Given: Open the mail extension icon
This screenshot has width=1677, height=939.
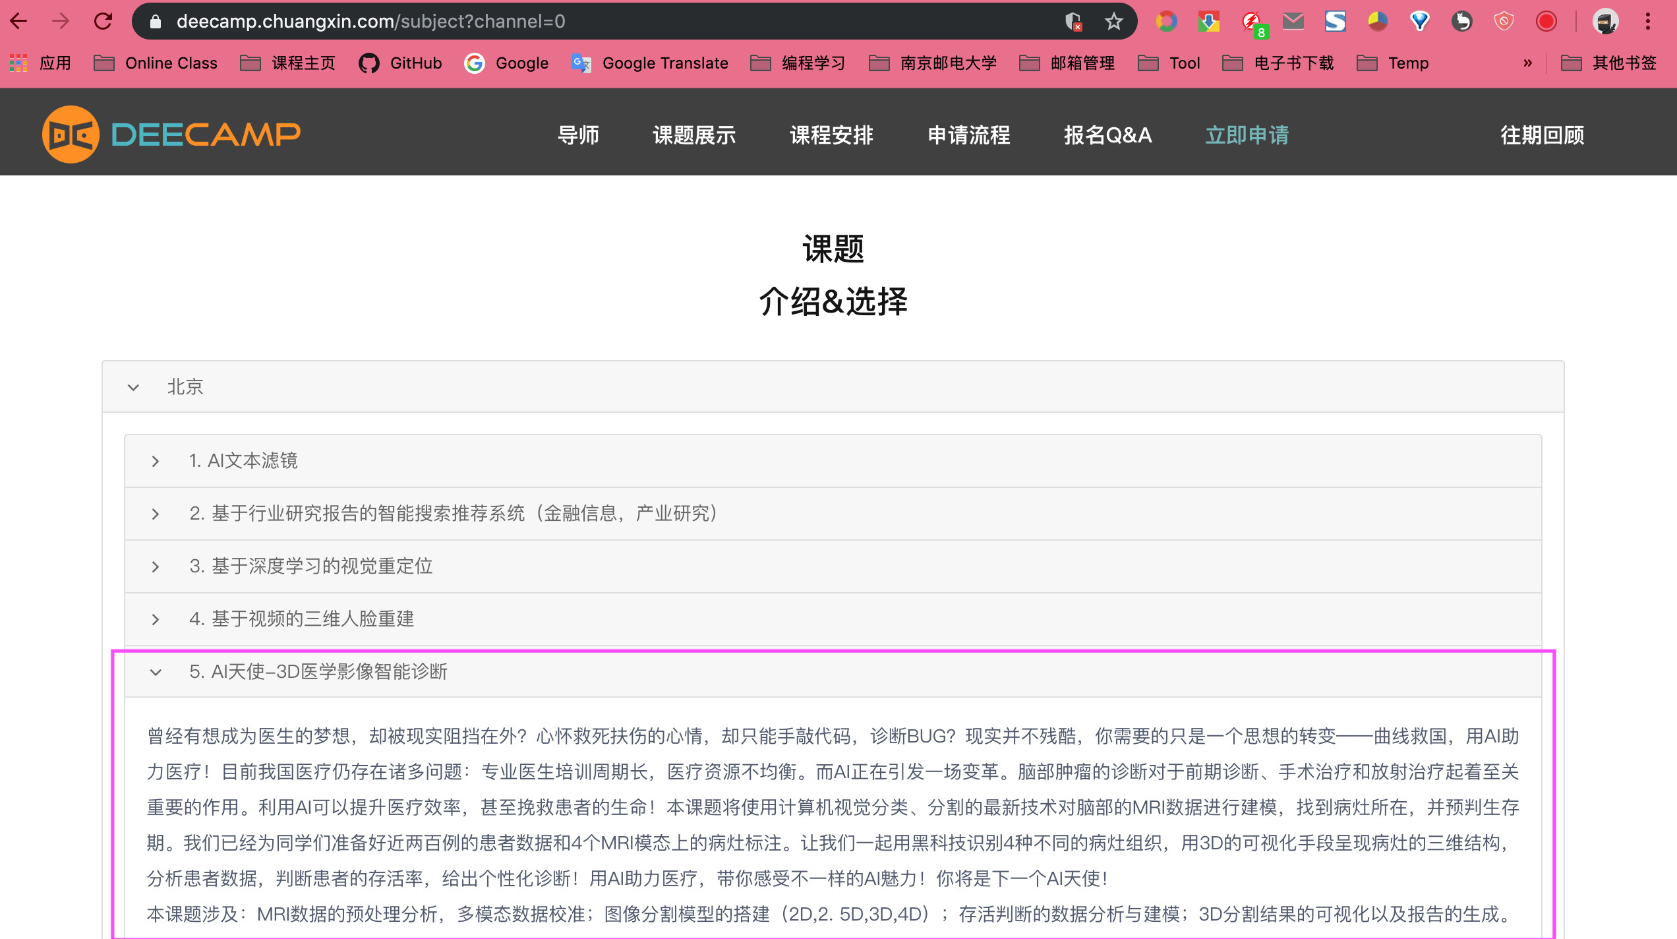Looking at the screenshot, I should [1293, 22].
